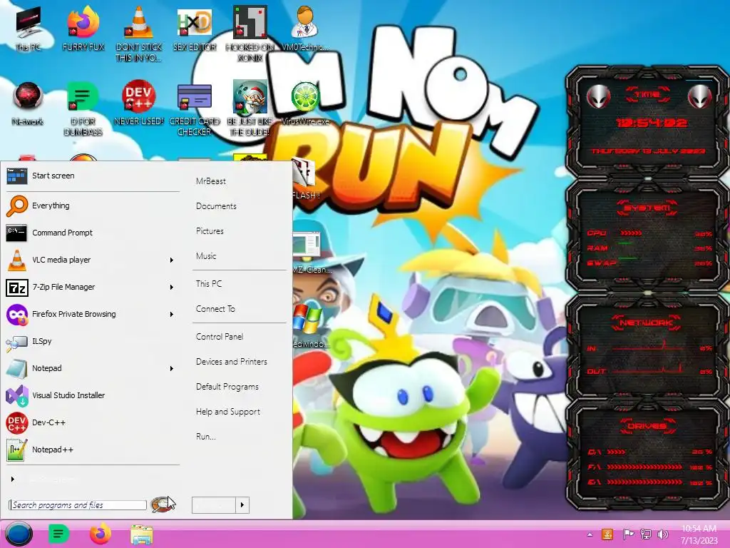The width and height of the screenshot is (730, 548).
Task: Open Documents from the start menu
Action: point(216,206)
